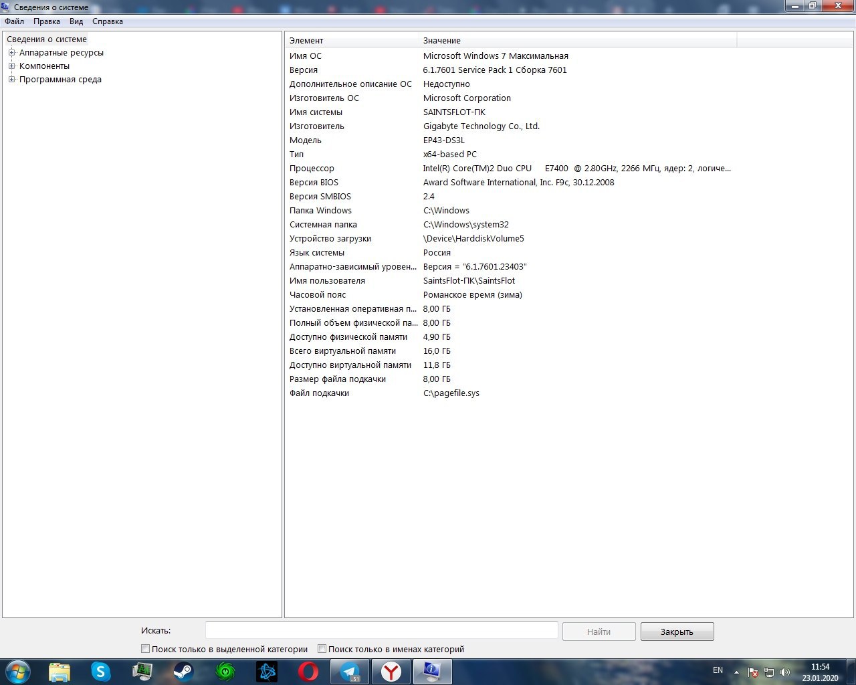Select the Процессор row
The height and width of the screenshot is (685, 856).
pyautogui.click(x=511, y=168)
